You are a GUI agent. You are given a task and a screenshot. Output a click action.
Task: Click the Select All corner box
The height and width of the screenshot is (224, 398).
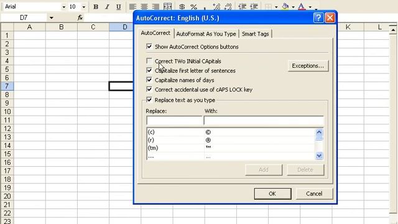point(7,27)
